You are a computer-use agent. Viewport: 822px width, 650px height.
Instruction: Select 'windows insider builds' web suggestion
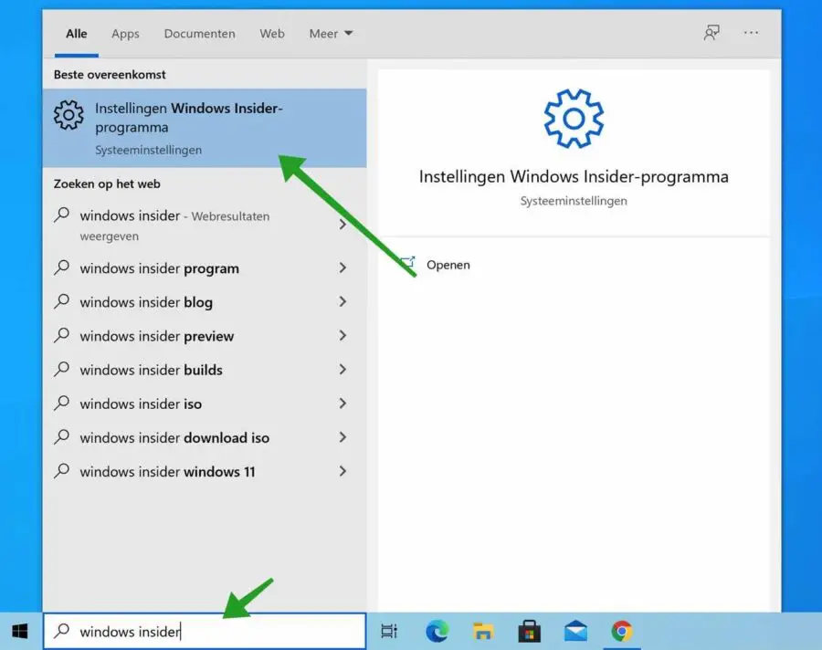(x=205, y=370)
